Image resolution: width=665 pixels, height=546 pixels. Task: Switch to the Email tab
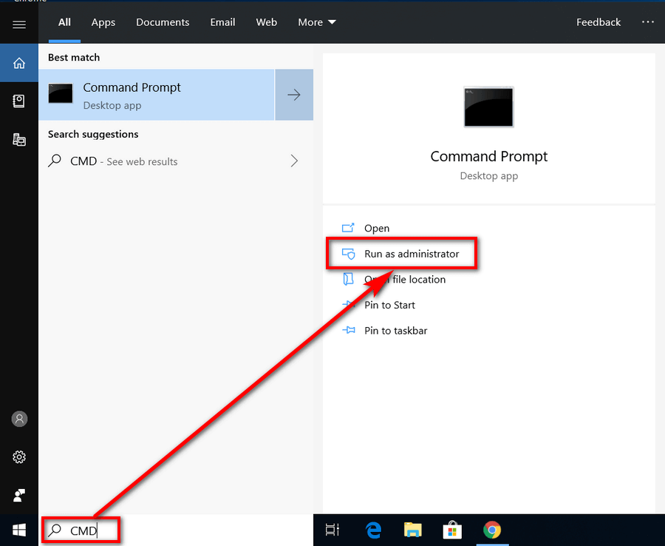[222, 22]
